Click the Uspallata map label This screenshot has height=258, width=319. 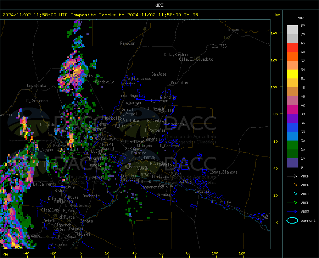click(x=37, y=86)
